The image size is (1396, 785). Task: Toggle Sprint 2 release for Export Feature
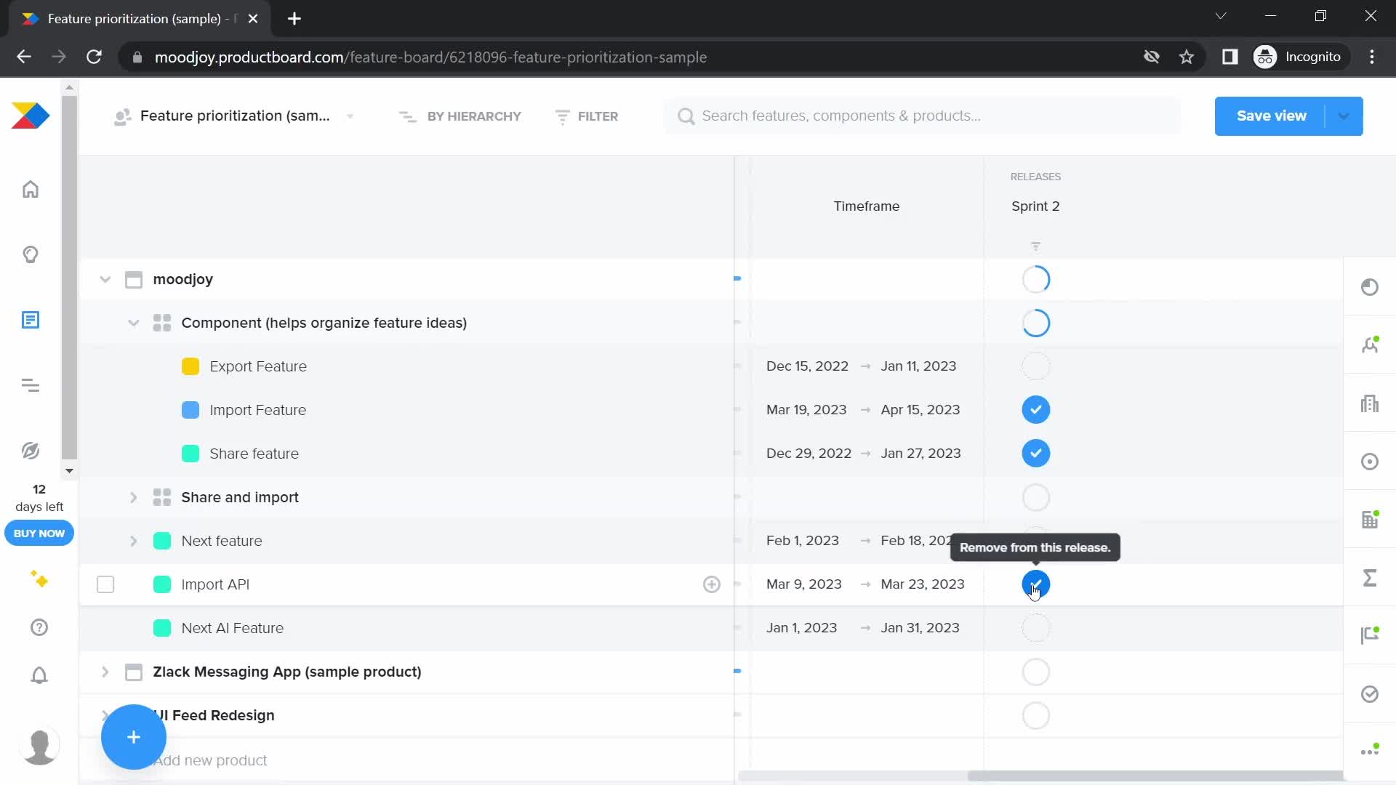[1035, 366]
